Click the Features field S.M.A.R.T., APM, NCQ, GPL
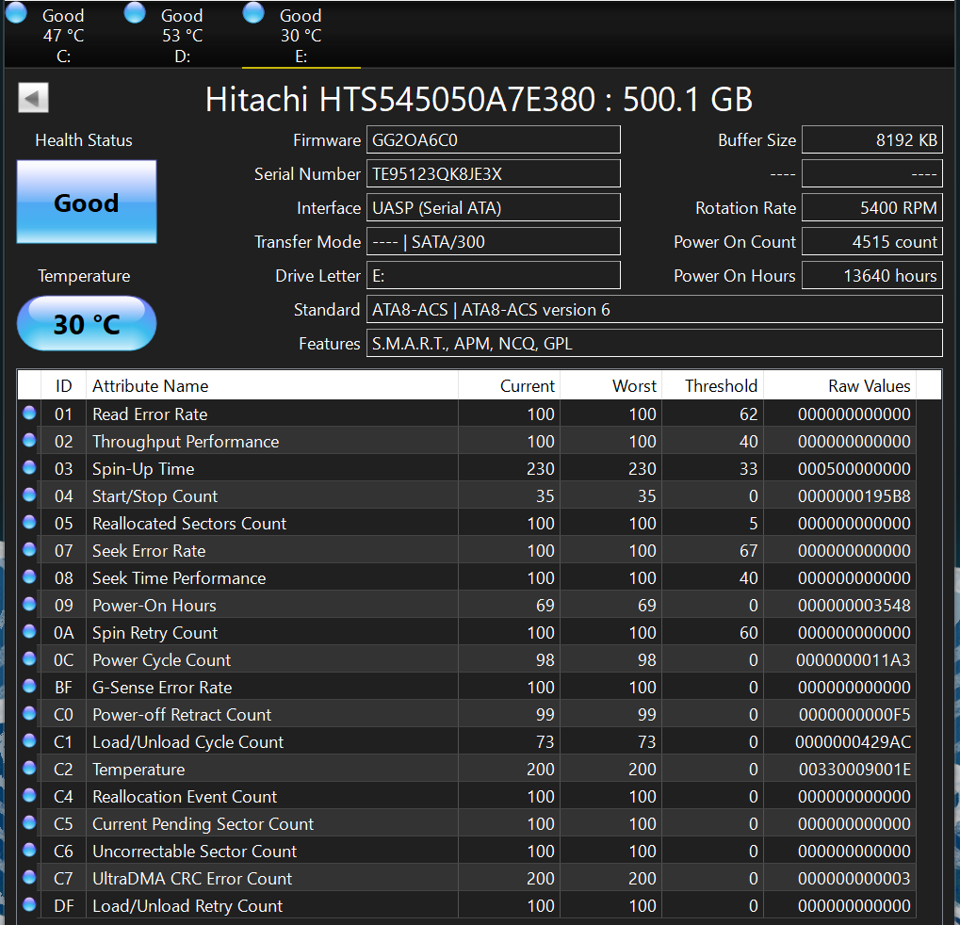 (654, 344)
